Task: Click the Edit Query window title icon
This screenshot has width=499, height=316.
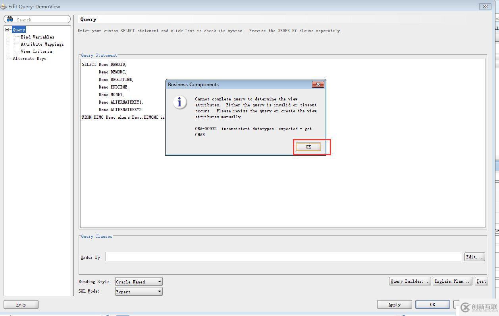Action: (x=4, y=6)
